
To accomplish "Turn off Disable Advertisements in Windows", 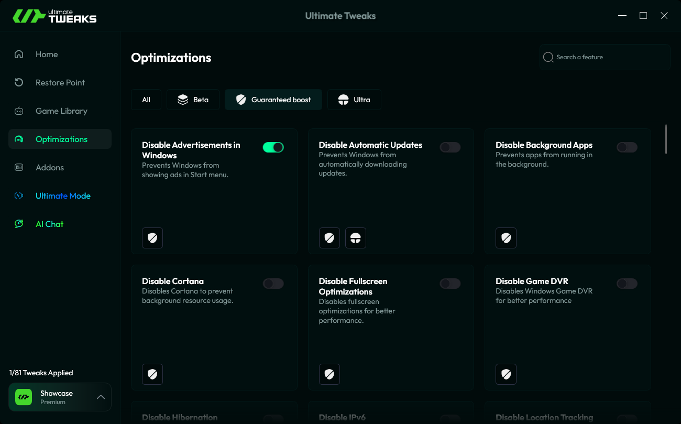I will (273, 147).
